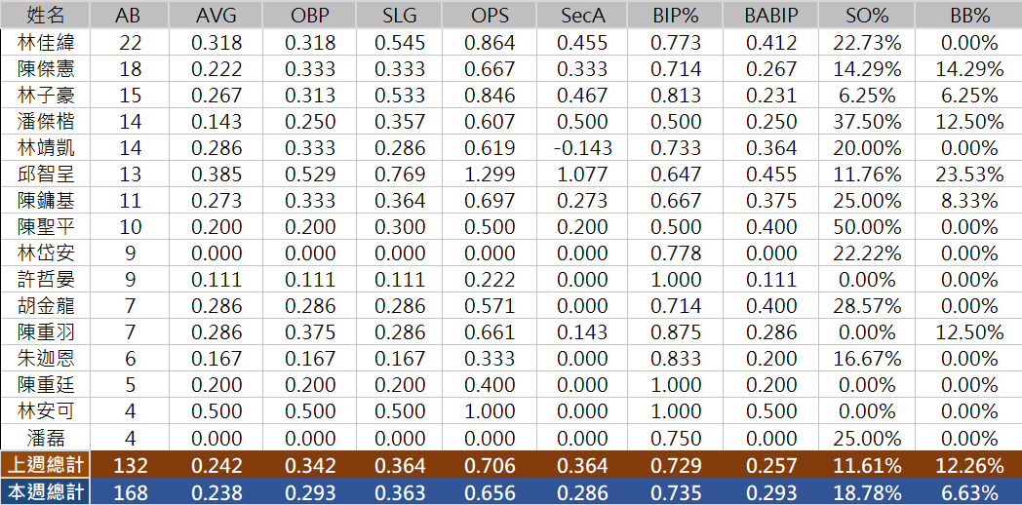This screenshot has width=1022, height=505.
Task: Select the 18.78% SO% total cell
Action: pos(867,491)
